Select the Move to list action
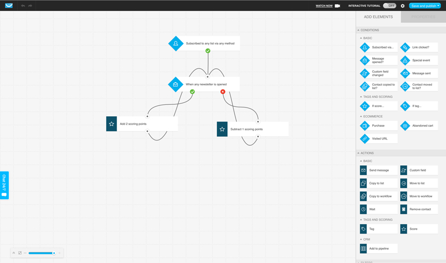Screen dimensions: 446x263 pos(419,183)
